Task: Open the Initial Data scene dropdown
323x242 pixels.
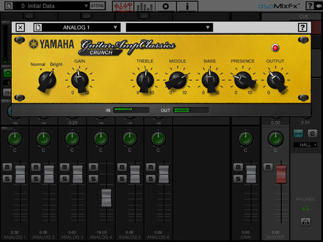Action: click(x=52, y=6)
